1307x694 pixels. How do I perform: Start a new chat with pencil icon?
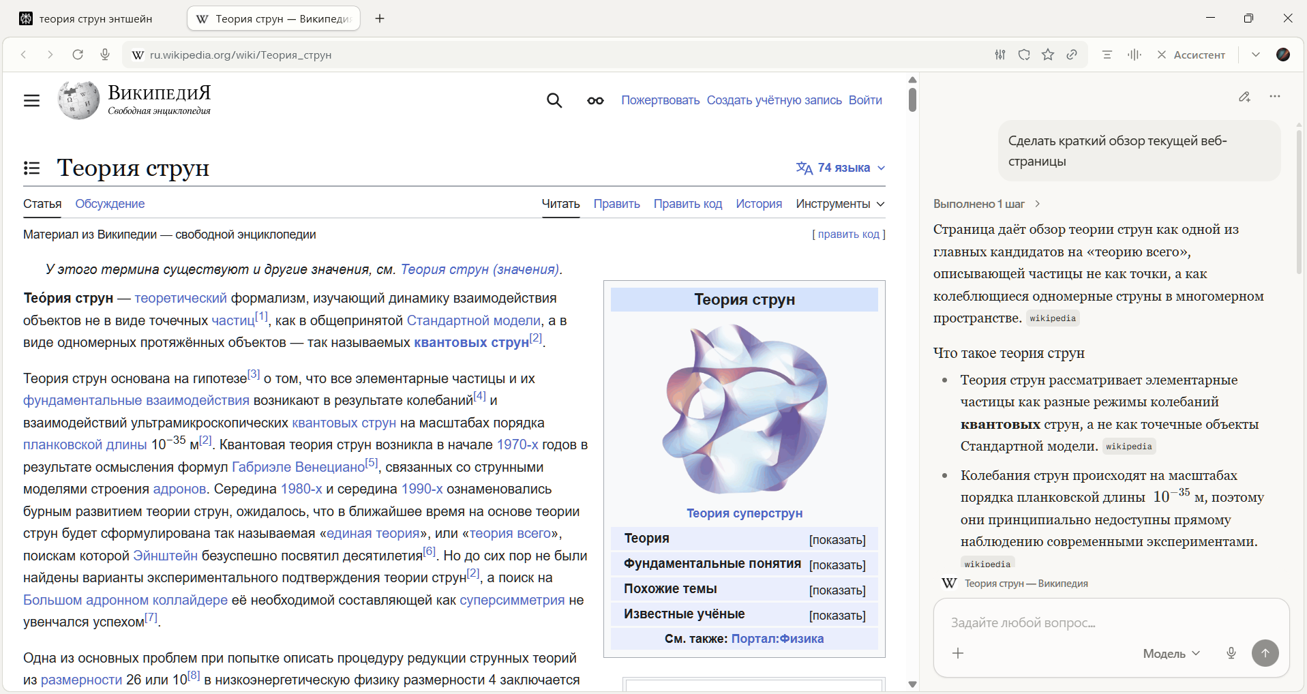[x=1244, y=97]
